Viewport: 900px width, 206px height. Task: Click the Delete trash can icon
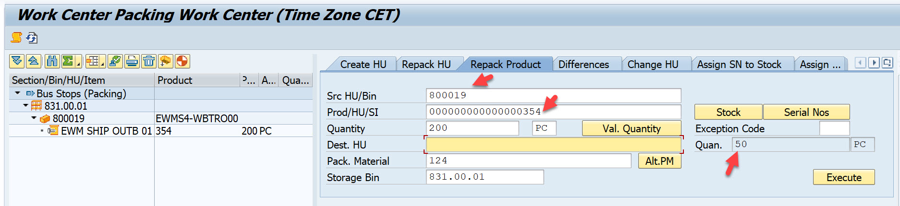[149, 61]
